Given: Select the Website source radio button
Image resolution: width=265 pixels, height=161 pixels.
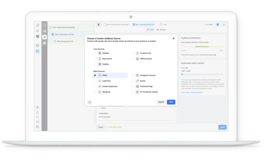Looking at the screenshot, I should coord(95,53).
